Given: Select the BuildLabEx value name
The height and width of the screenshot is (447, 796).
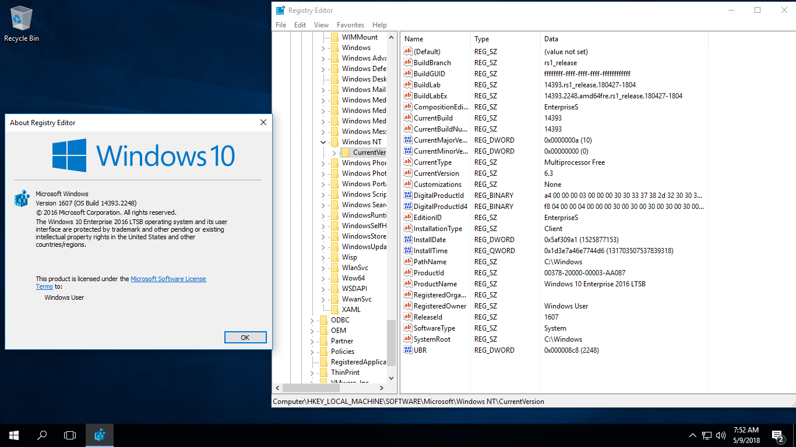Looking at the screenshot, I should [430, 96].
